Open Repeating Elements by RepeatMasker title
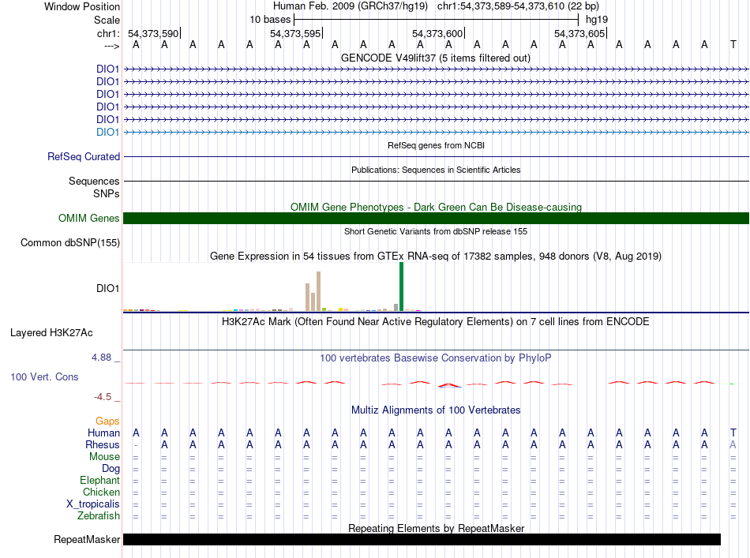 [436, 528]
